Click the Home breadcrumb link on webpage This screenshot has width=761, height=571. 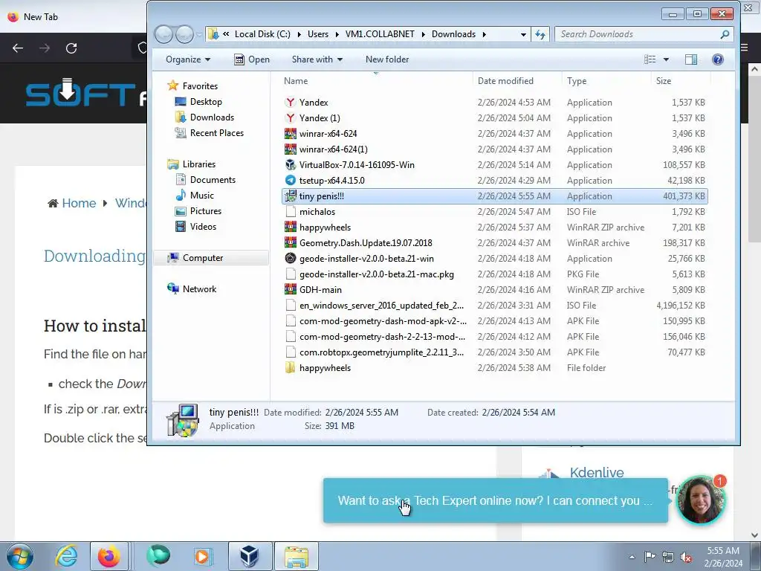(78, 203)
